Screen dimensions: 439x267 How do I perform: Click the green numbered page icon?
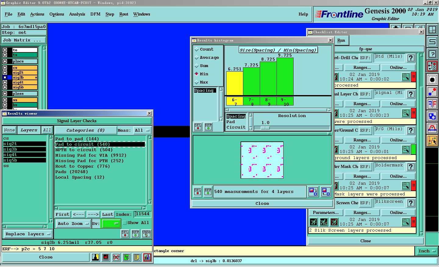click(126, 258)
